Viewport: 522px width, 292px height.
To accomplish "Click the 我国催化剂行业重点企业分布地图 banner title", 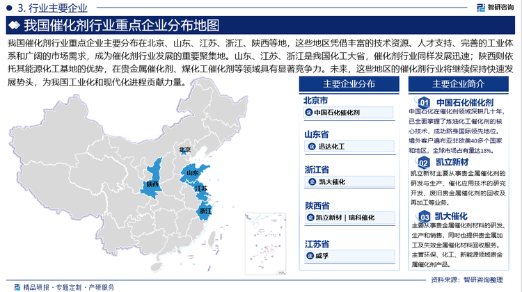I will click(x=122, y=25).
